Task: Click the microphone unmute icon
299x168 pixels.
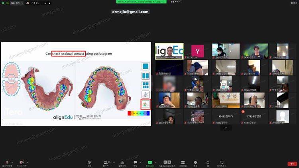Action: point(7,162)
